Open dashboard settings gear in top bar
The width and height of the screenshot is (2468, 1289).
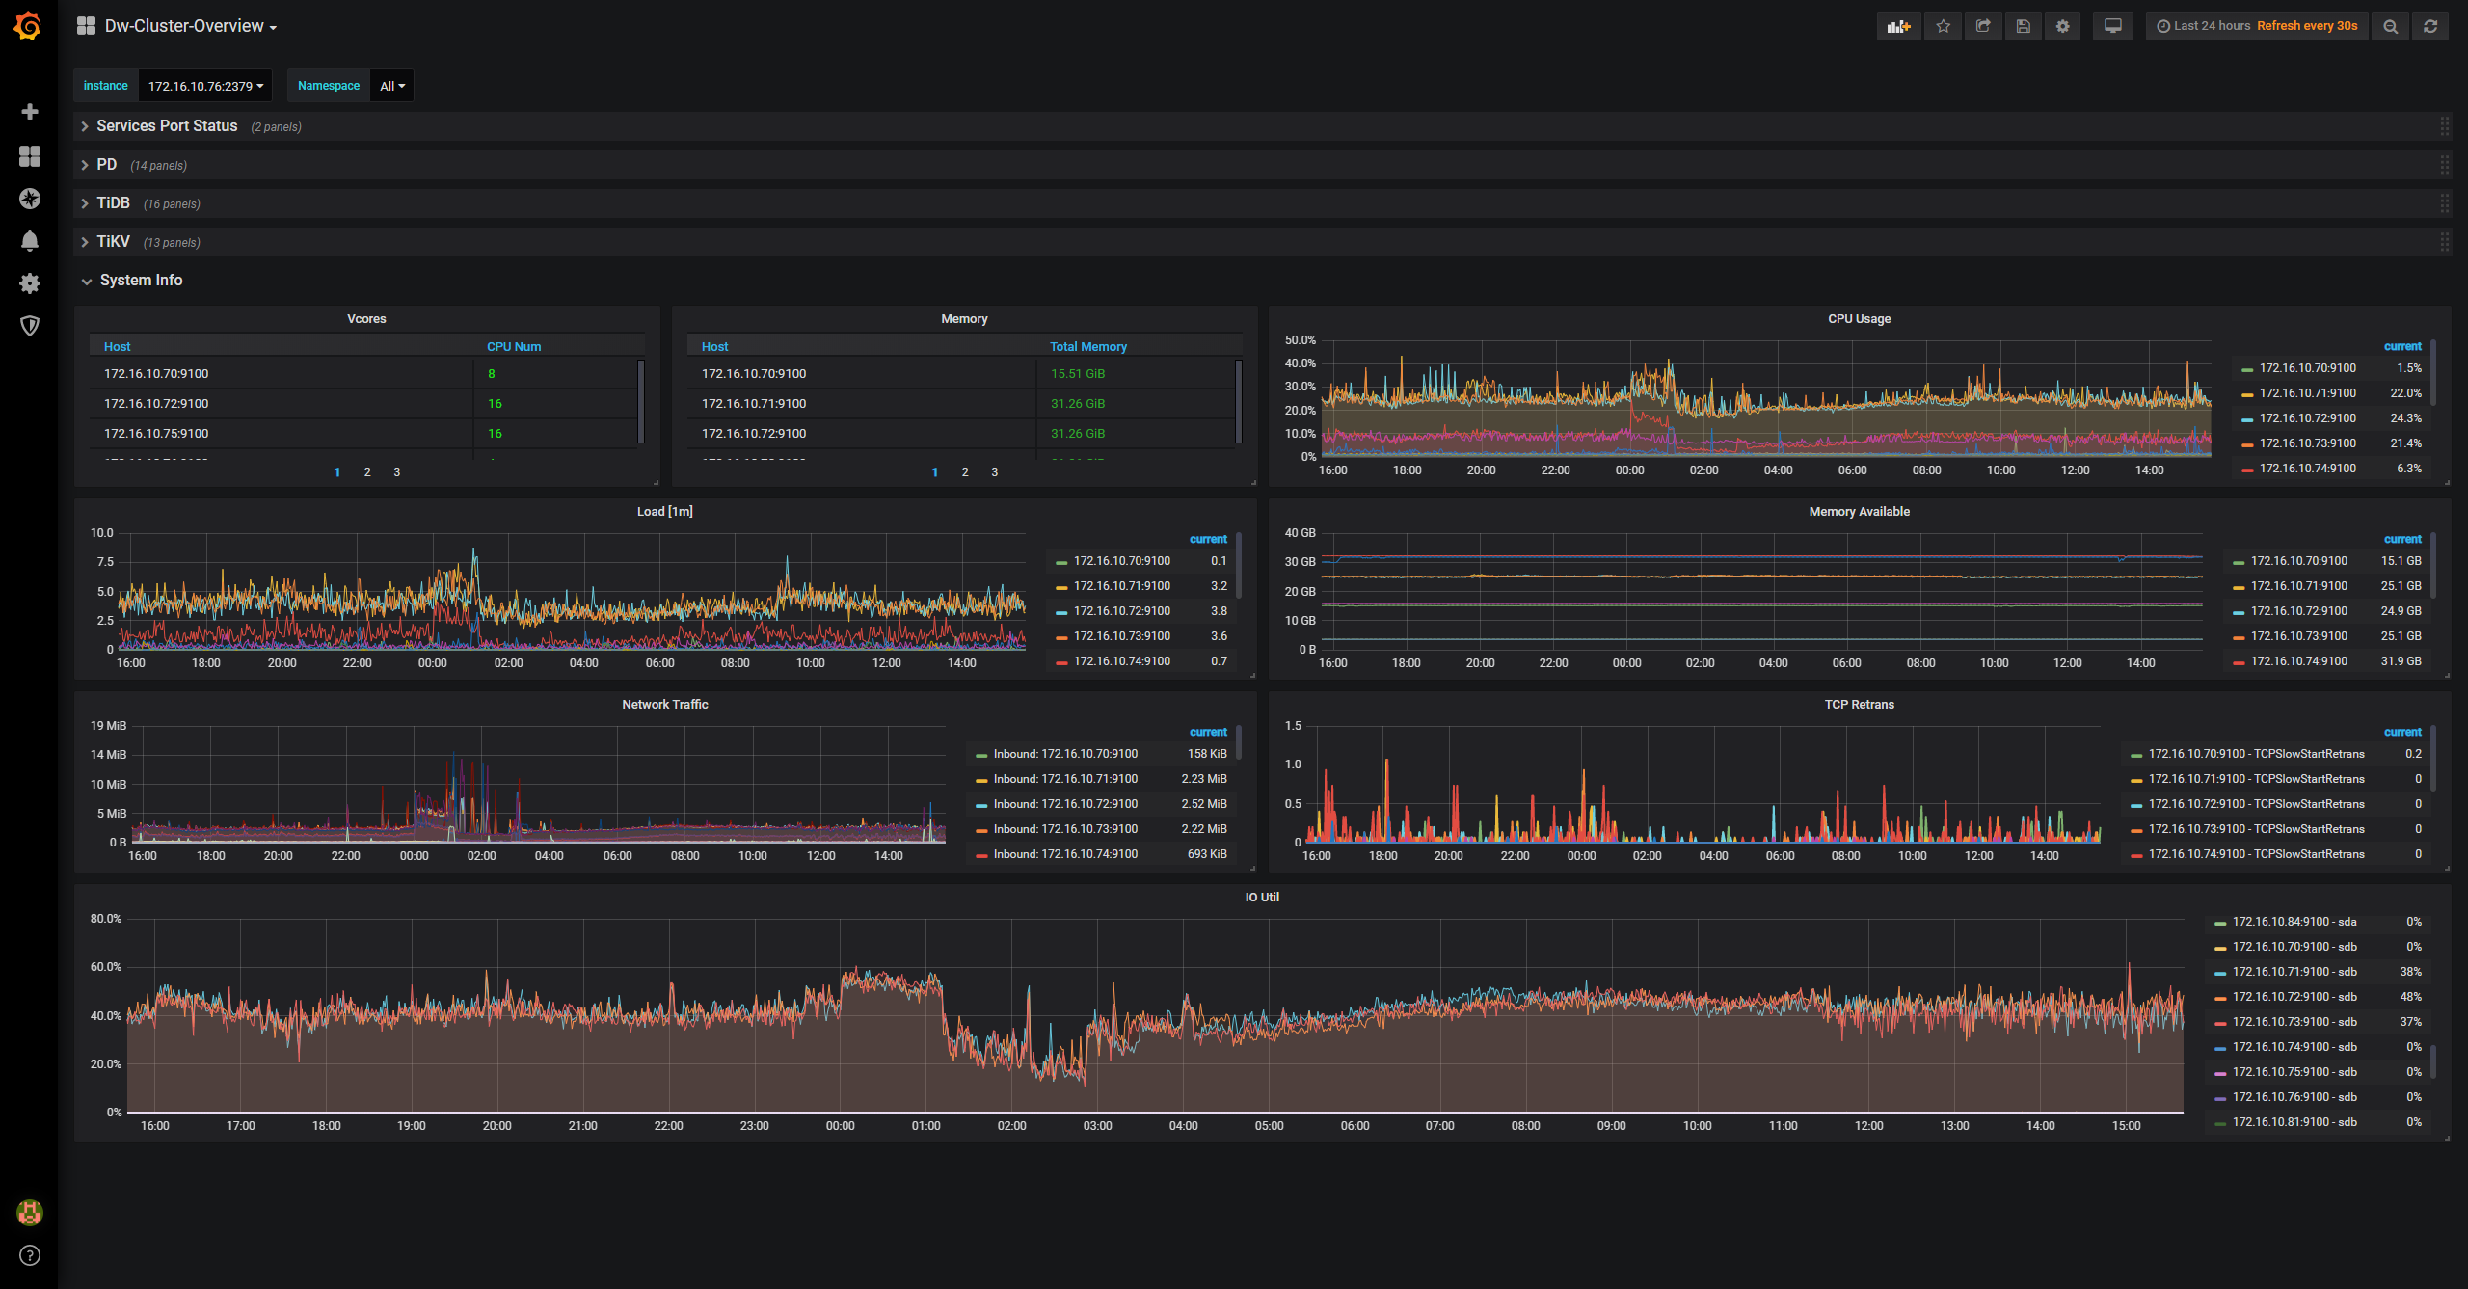pyautogui.click(x=2062, y=26)
